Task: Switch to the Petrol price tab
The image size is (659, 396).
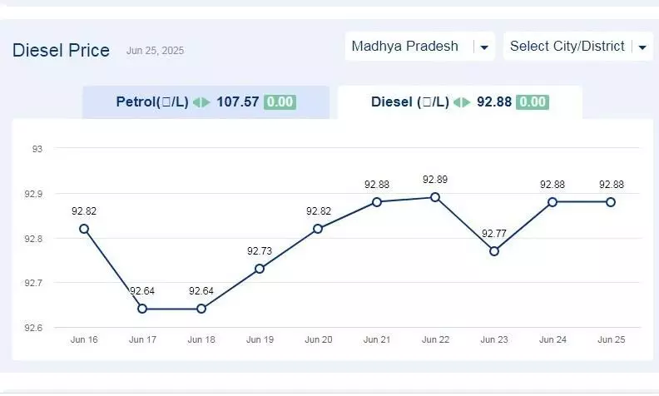Action: tap(206, 102)
